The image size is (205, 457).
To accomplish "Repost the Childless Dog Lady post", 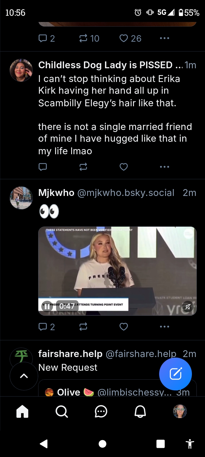I will [83, 167].
